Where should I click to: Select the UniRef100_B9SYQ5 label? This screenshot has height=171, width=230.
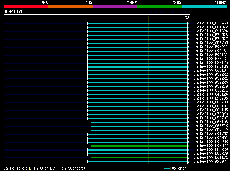[x=211, y=98]
